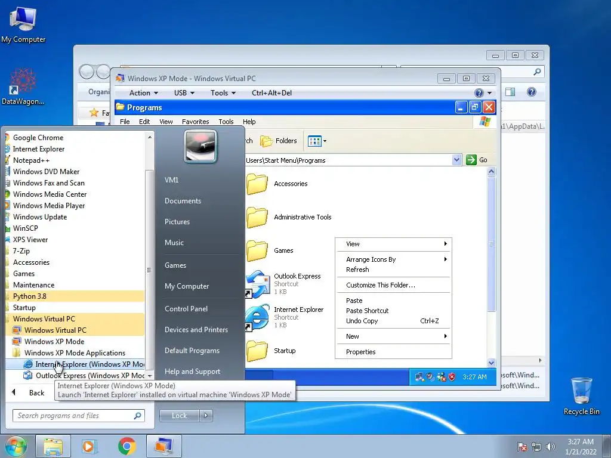Click the Action Center flag tray icon
This screenshot has width=611, height=458.
(x=522, y=447)
